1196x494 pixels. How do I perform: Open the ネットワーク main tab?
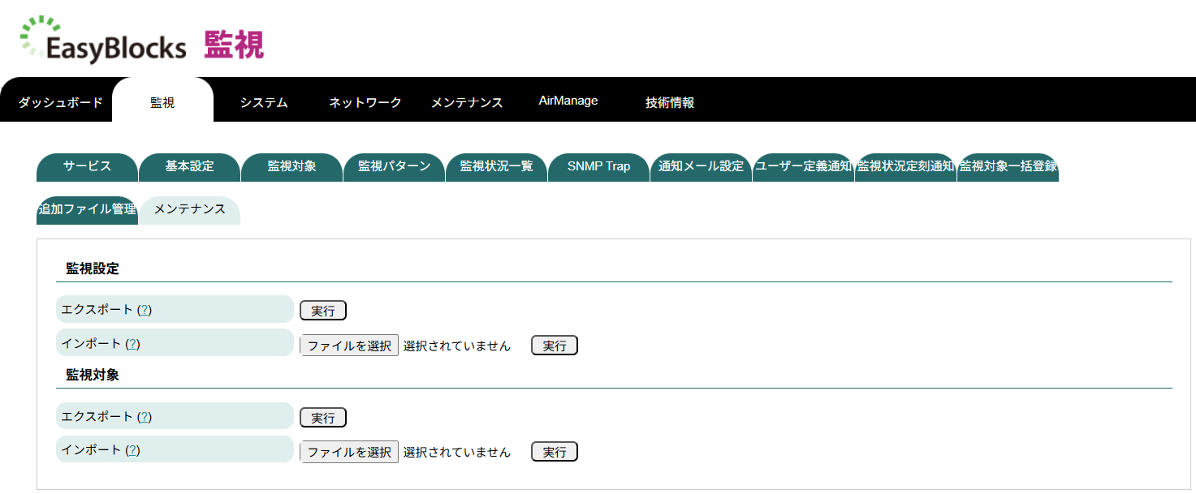[365, 102]
